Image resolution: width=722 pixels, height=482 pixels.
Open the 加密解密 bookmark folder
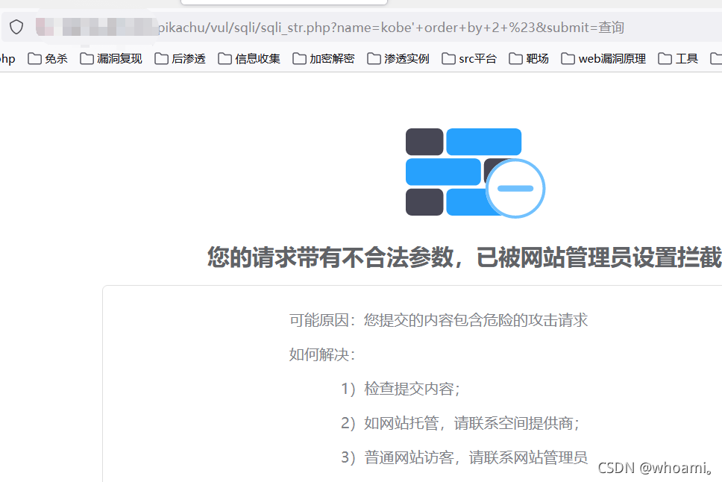click(324, 58)
